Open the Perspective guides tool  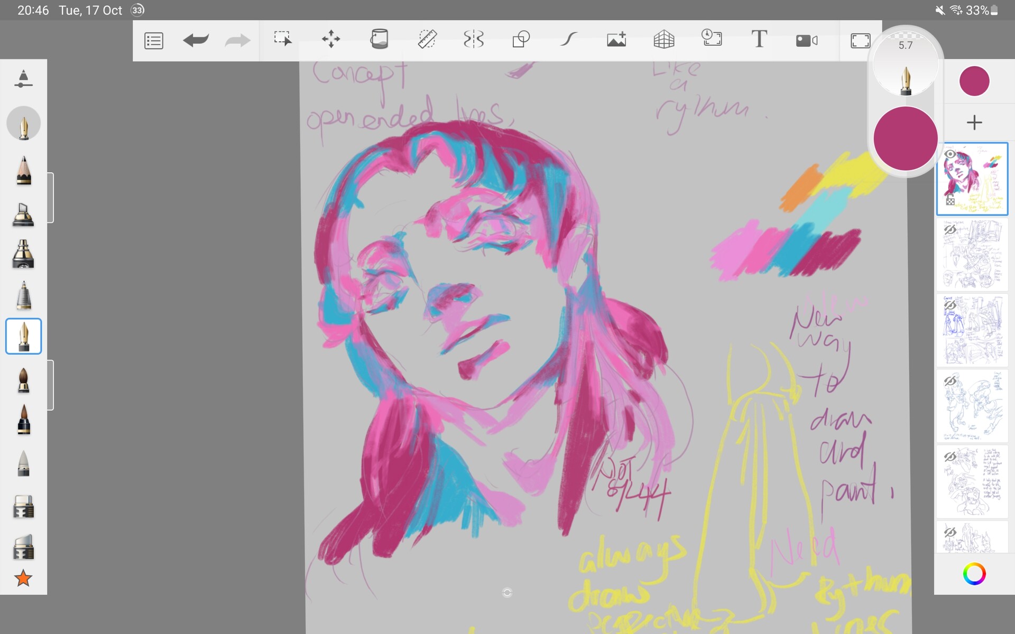[x=664, y=39]
